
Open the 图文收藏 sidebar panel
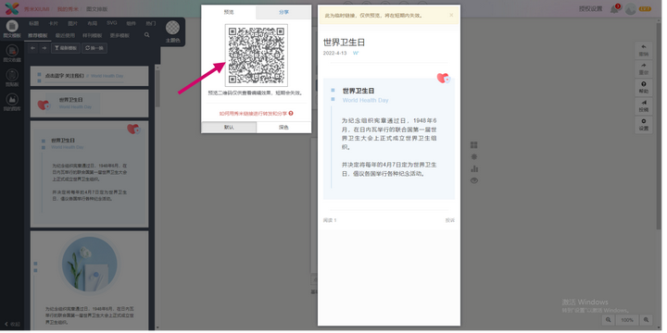12,54
